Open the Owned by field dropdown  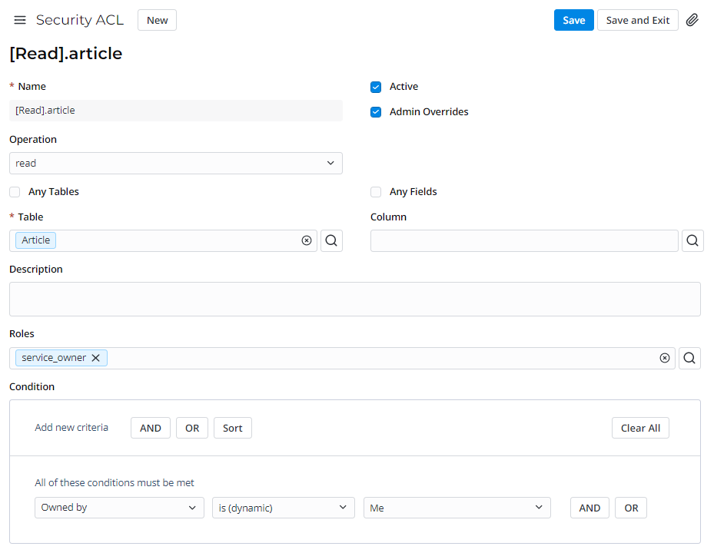pyautogui.click(x=119, y=508)
